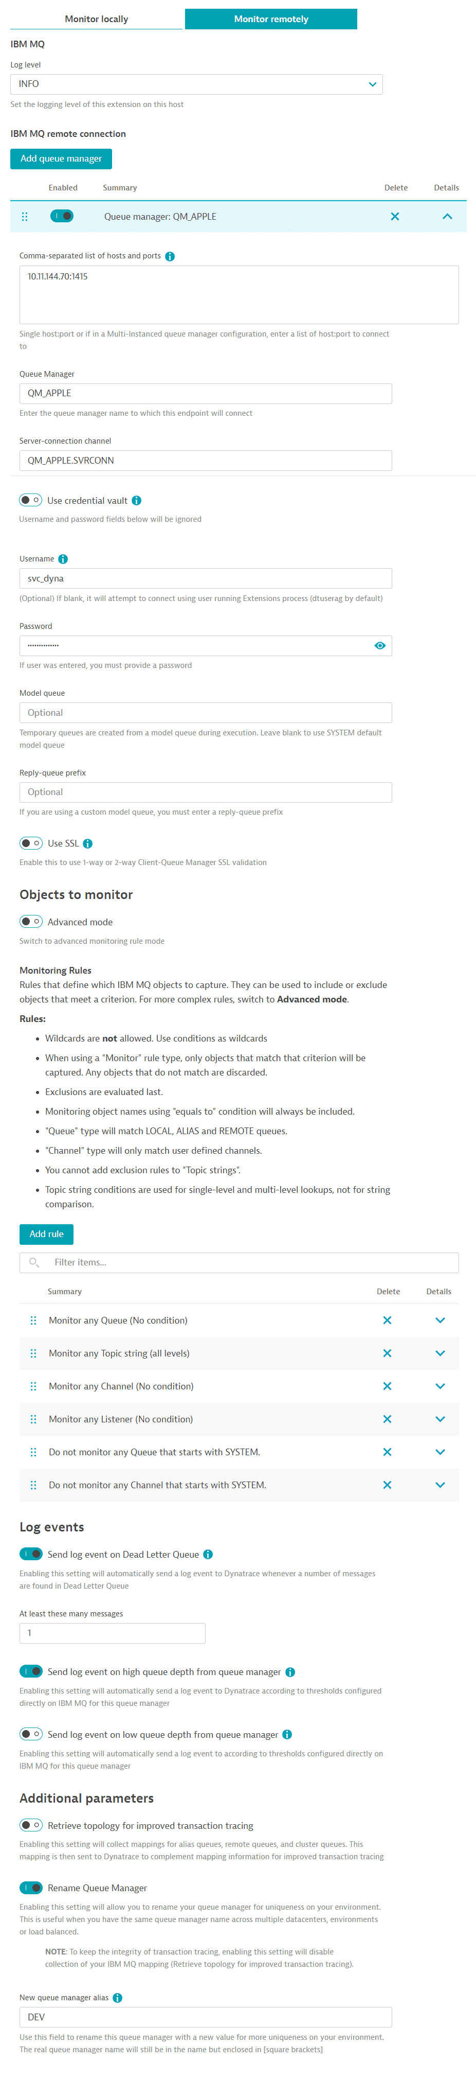Click the Add queue manager button
The width and height of the screenshot is (476, 2080).
click(61, 158)
